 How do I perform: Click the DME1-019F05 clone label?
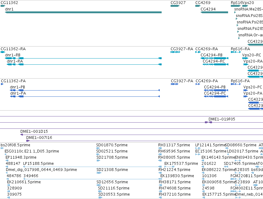pos(222,119)
